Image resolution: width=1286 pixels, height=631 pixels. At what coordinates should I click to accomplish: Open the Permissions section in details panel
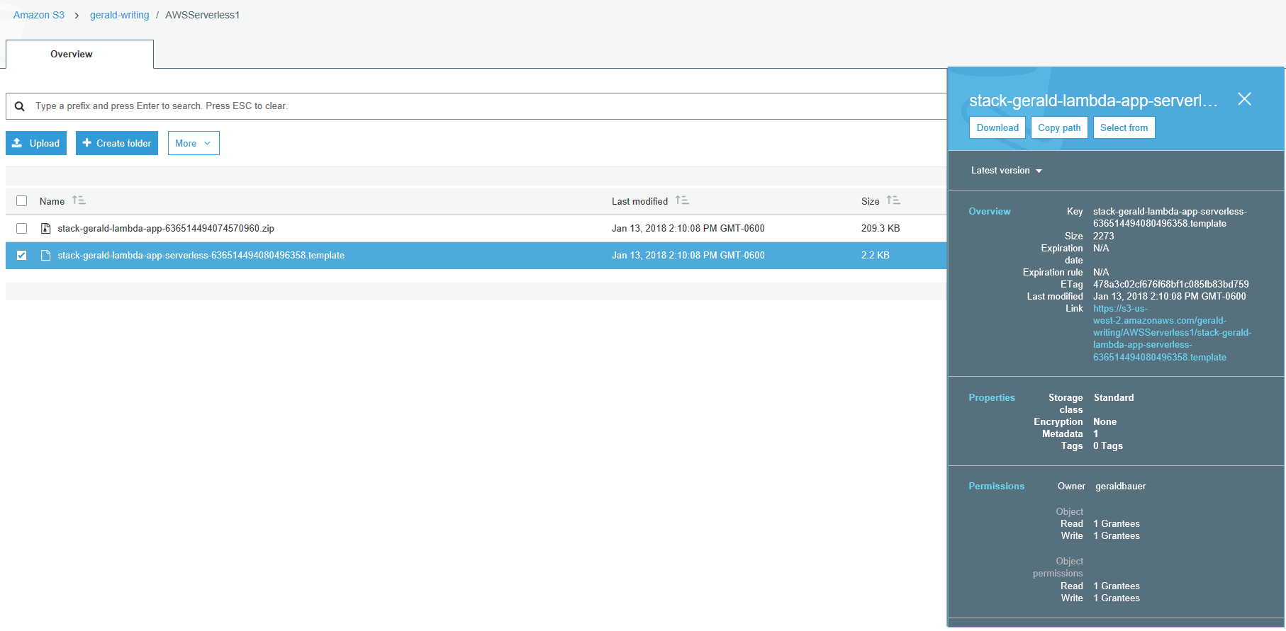(996, 486)
